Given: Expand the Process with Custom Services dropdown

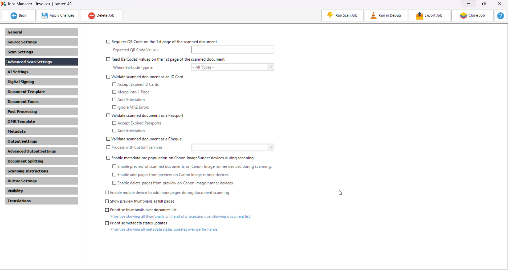Looking at the screenshot, I should coord(271,147).
